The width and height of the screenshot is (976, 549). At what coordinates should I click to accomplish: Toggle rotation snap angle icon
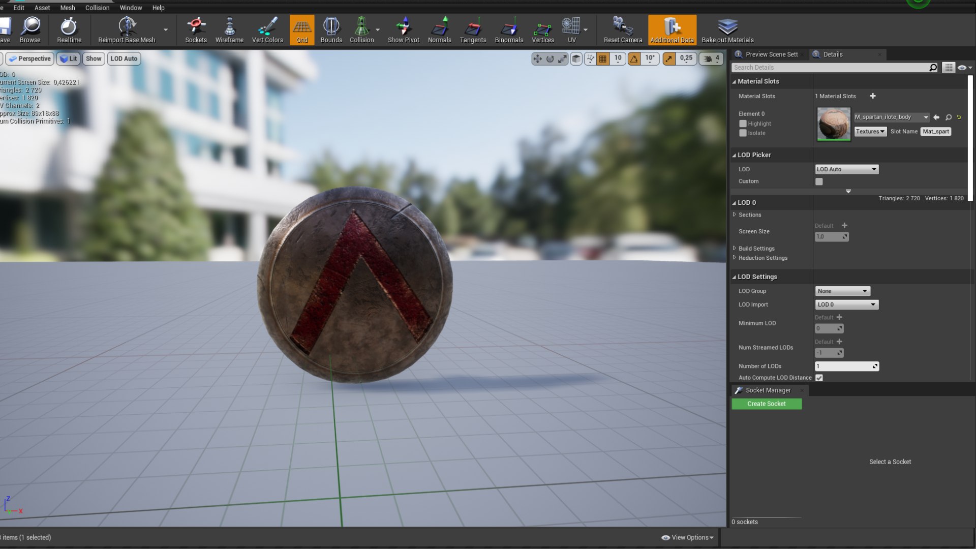click(x=634, y=59)
